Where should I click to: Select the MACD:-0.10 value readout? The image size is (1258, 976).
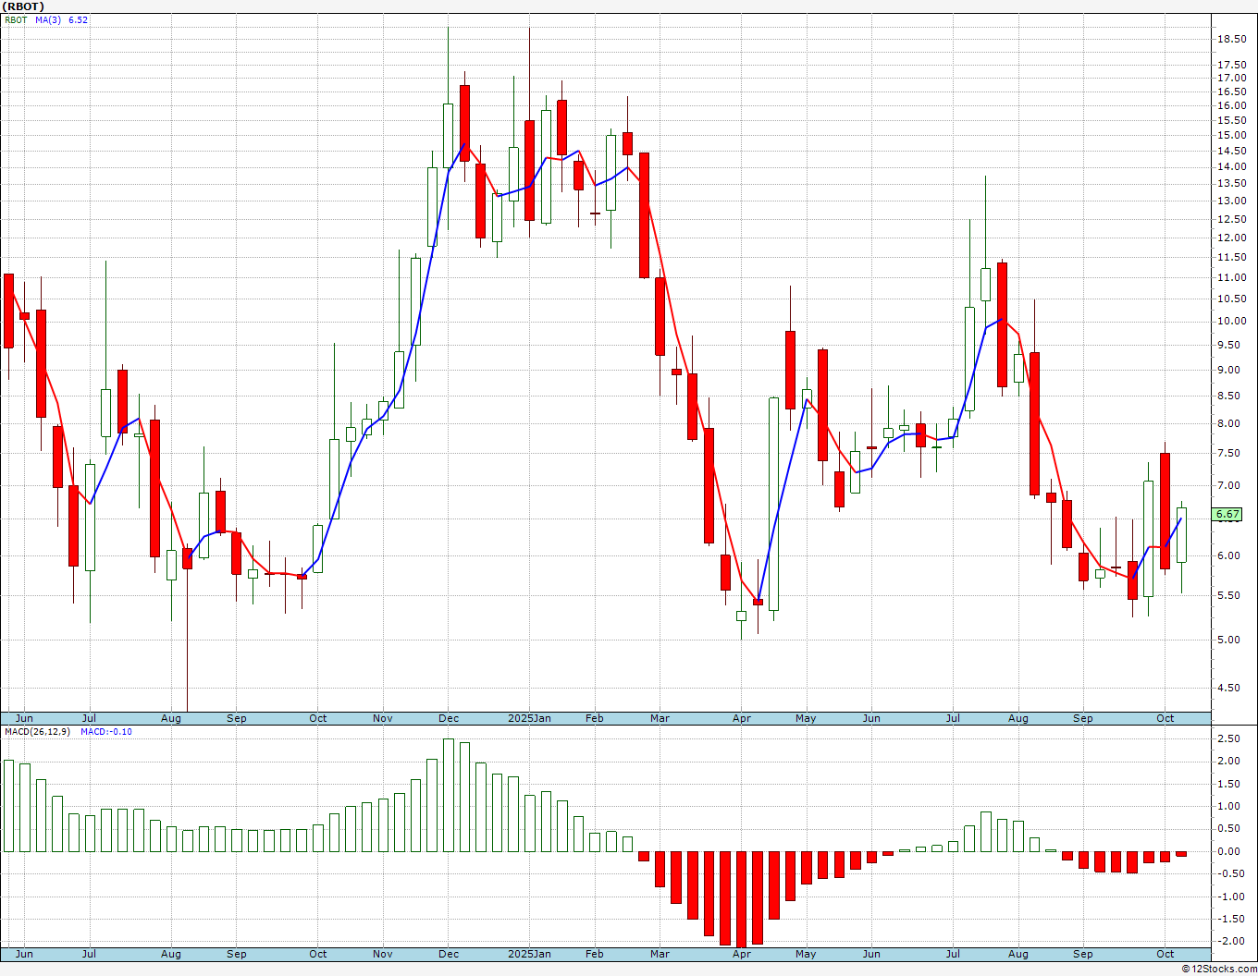tap(106, 732)
